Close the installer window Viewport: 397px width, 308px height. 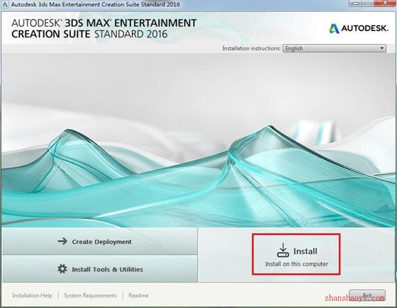click(x=385, y=3)
